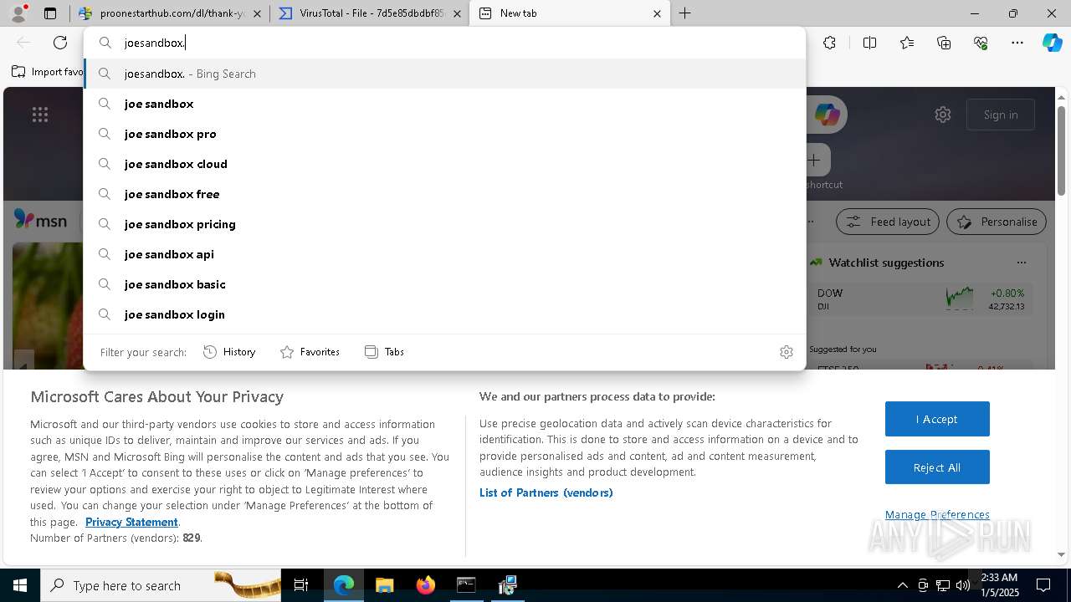Open Manage Preferences link
This screenshot has height=602, width=1071.
pyautogui.click(x=937, y=514)
